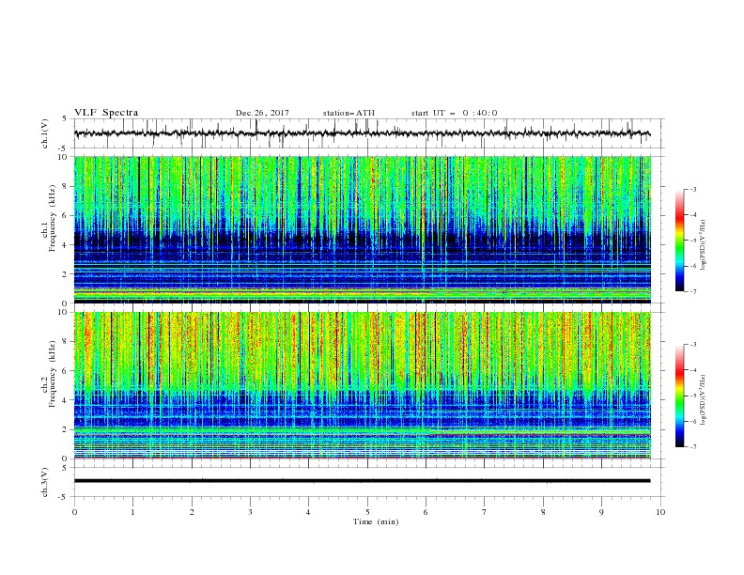
Task: Click time axis tick label "6"
Action: point(426,512)
